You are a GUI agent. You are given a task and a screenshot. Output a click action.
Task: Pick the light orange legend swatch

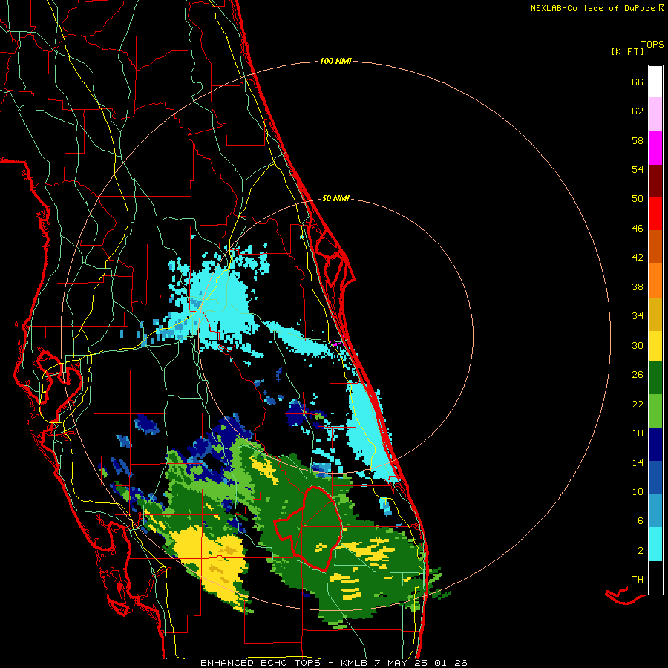click(x=655, y=281)
